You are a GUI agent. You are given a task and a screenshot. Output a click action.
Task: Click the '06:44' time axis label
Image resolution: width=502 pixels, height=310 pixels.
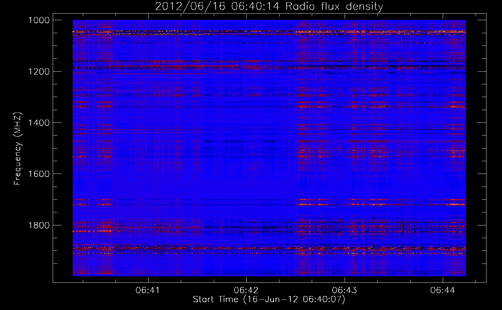click(x=442, y=290)
